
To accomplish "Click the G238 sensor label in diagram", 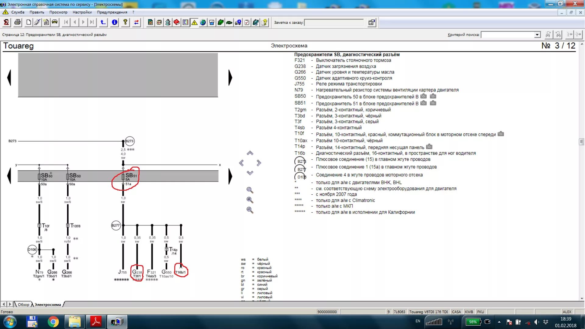I will coord(137,272).
